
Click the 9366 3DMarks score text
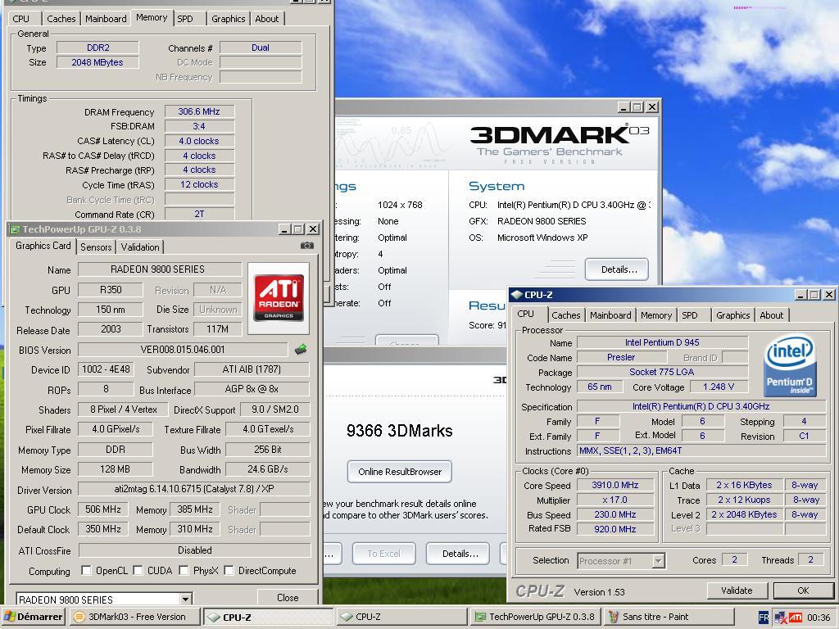click(x=399, y=431)
